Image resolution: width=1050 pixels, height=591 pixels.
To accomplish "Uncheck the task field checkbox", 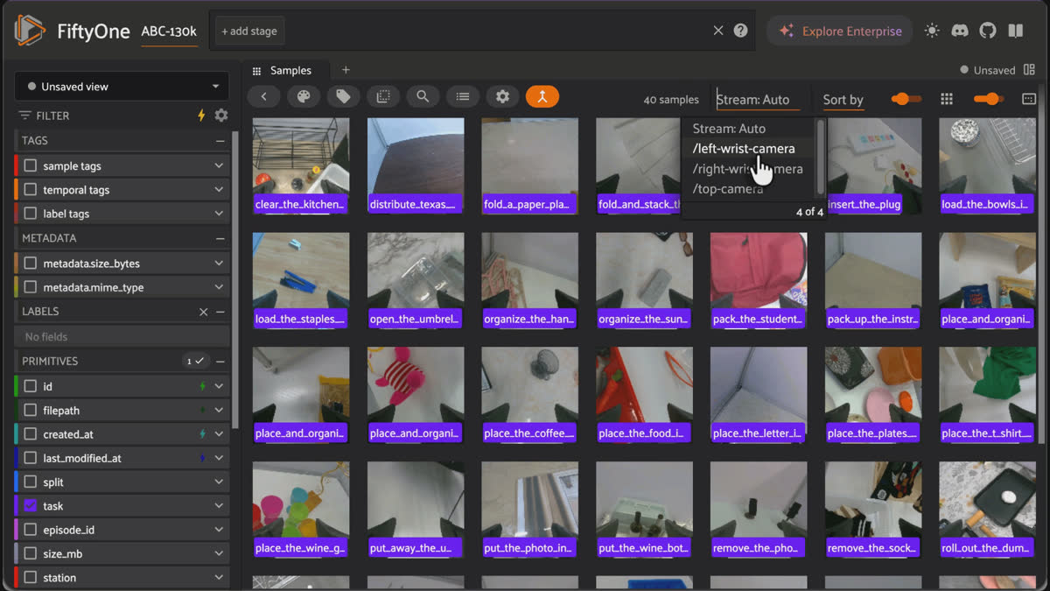I will [x=31, y=506].
